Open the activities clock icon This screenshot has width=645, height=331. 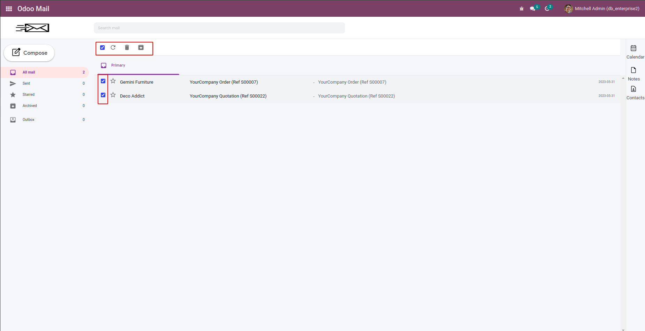coord(547,9)
